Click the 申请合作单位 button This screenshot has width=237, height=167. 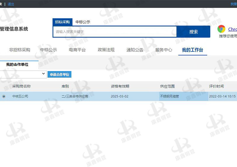point(60,75)
